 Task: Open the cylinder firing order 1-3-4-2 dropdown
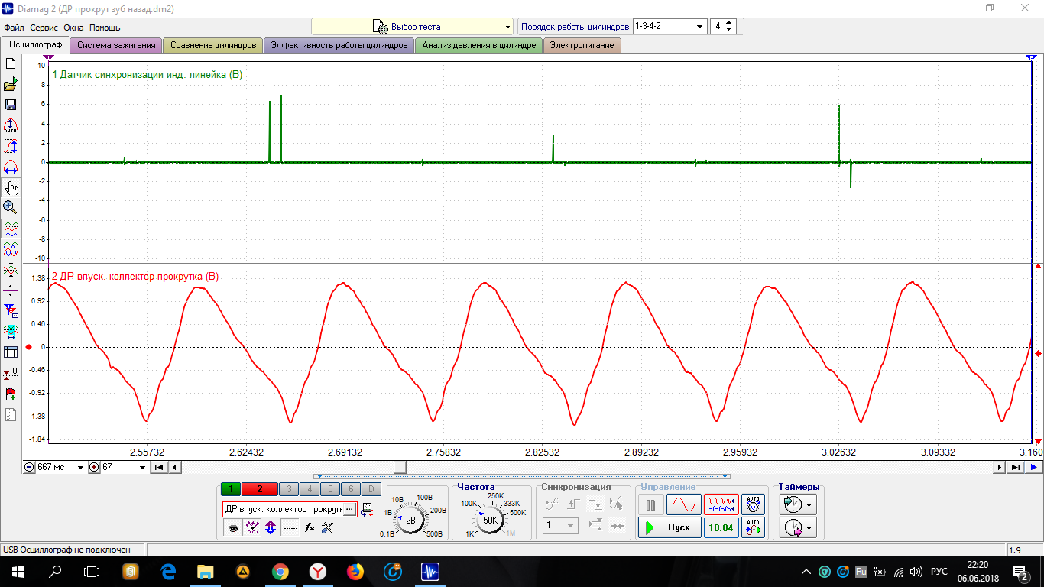(670, 26)
